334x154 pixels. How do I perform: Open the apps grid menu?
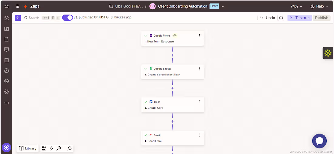[x=18, y=6]
